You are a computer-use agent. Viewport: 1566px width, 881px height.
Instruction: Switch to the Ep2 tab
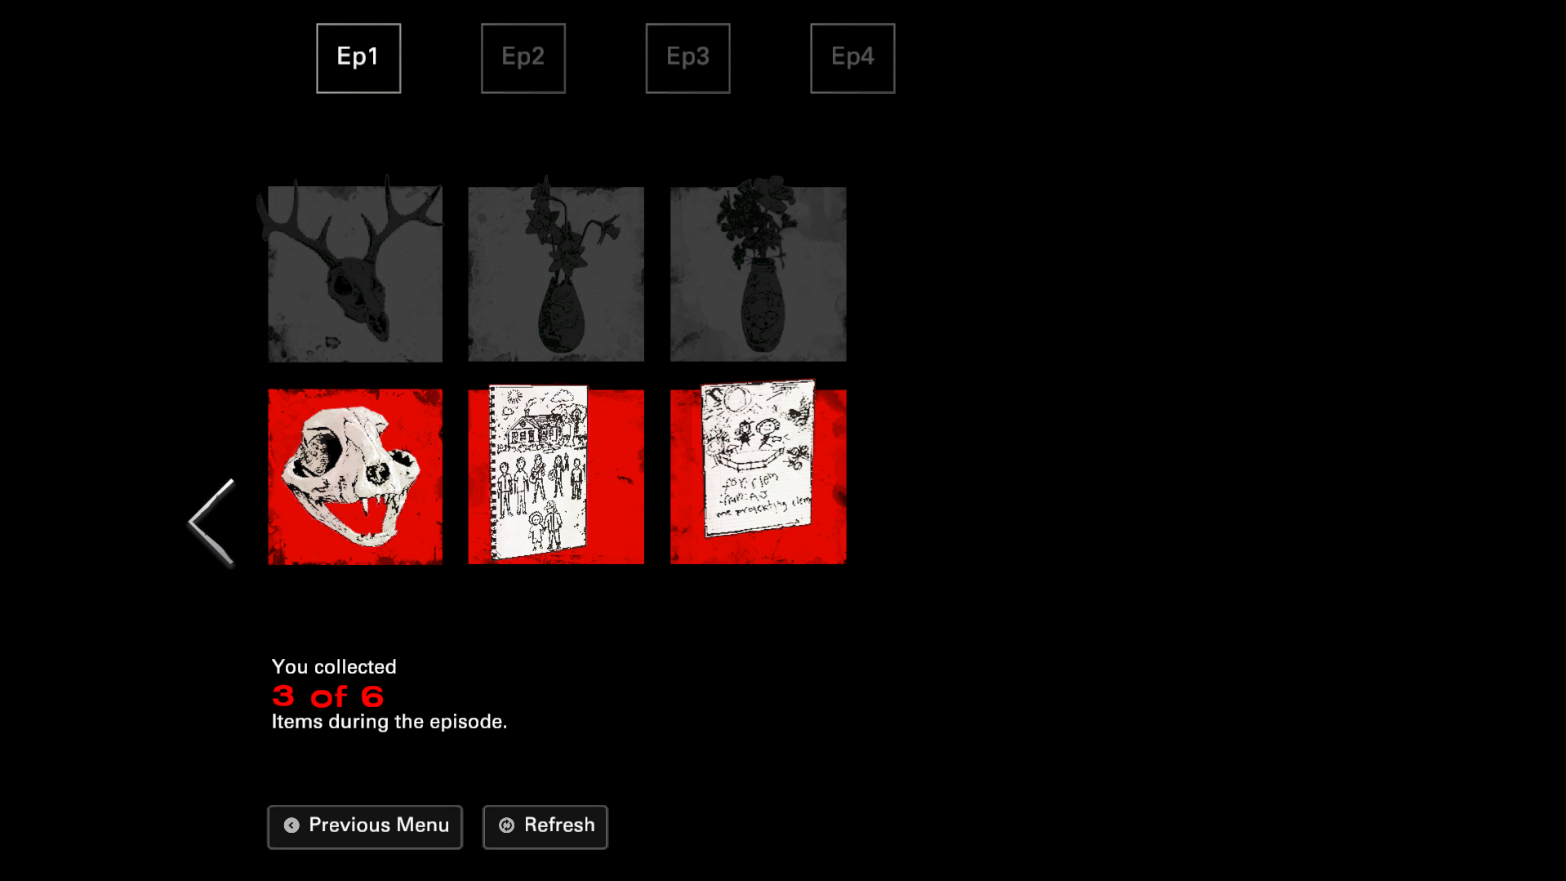pyautogui.click(x=523, y=58)
